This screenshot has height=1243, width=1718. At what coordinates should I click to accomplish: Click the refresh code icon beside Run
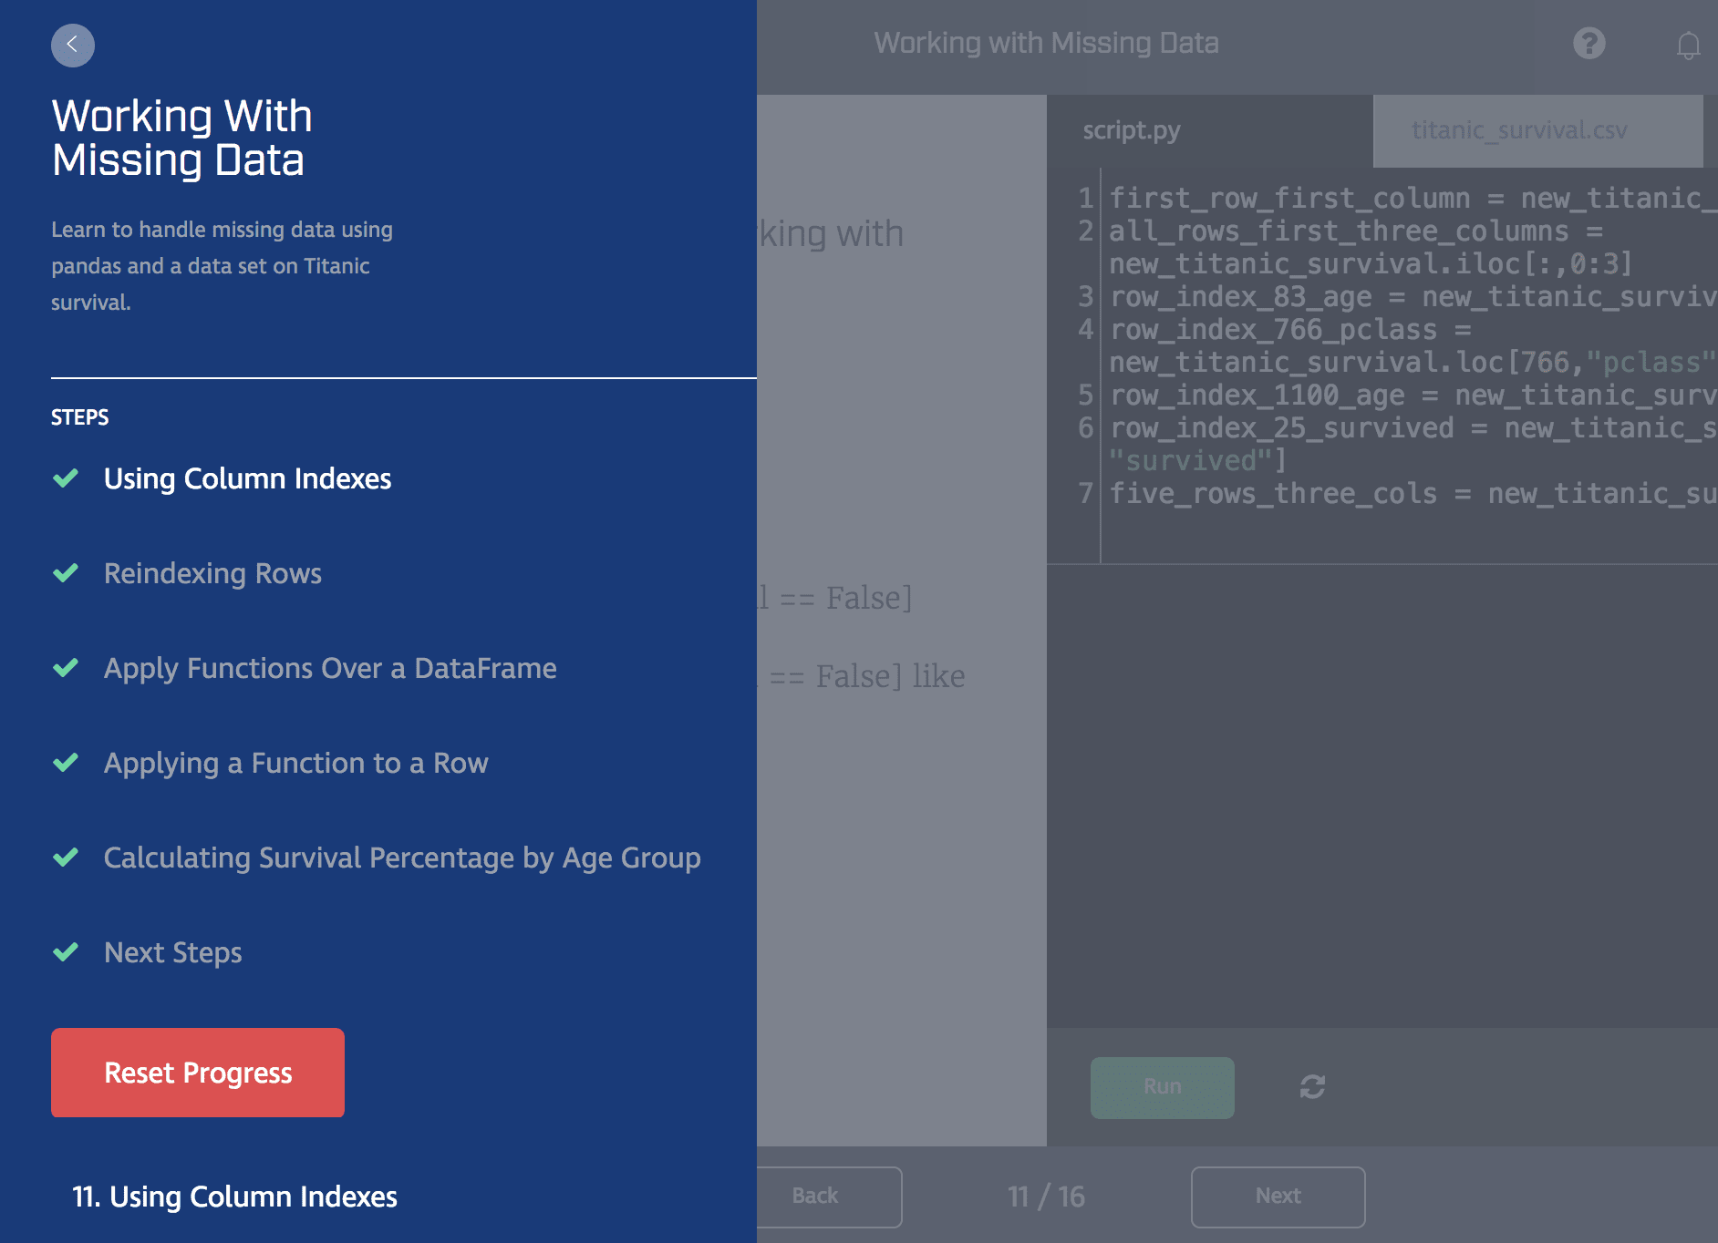pos(1312,1086)
